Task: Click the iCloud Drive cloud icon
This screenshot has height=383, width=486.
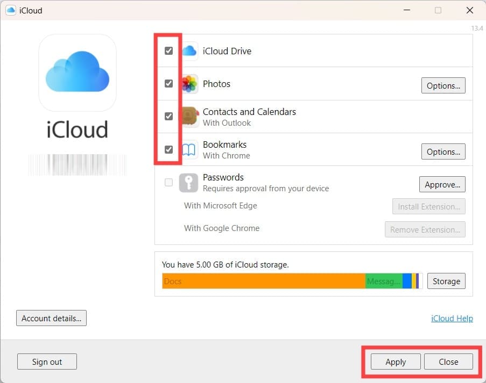Action: (x=189, y=50)
